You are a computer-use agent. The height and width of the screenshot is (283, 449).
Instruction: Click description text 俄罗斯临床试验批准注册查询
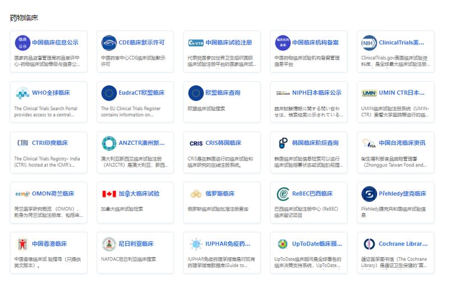(218, 209)
